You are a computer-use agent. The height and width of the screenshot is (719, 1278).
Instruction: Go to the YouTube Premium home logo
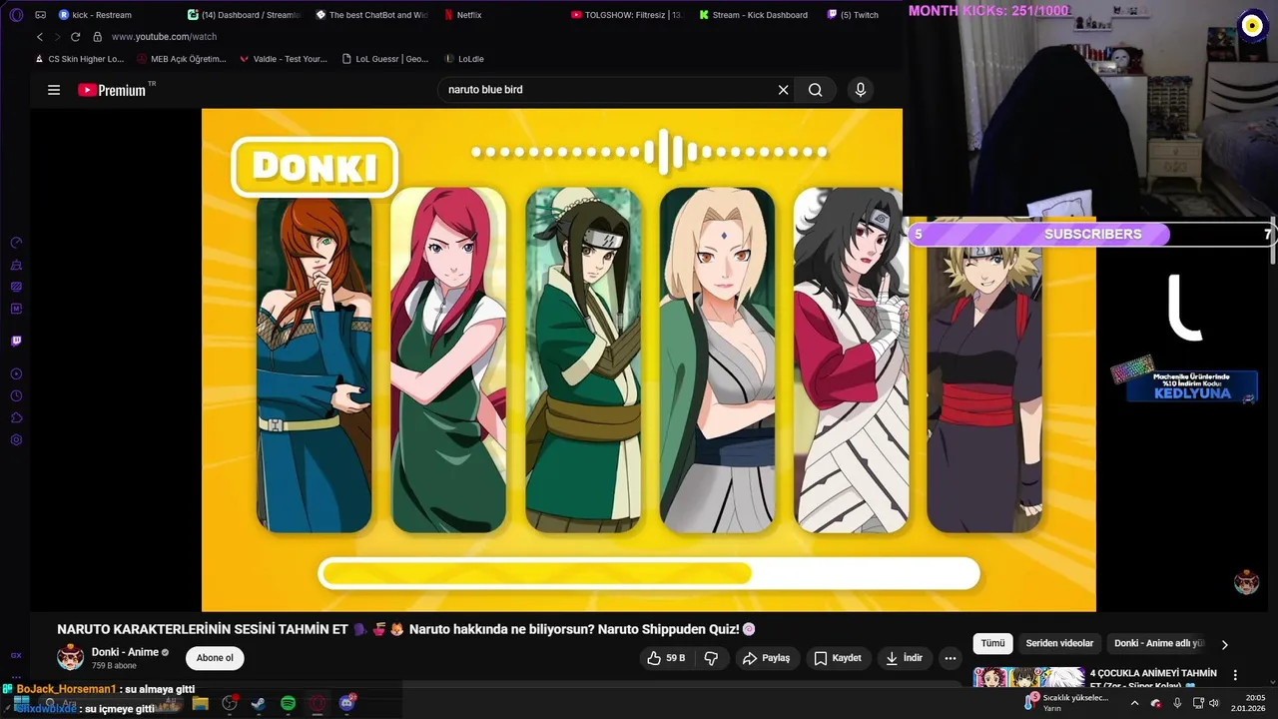[113, 90]
